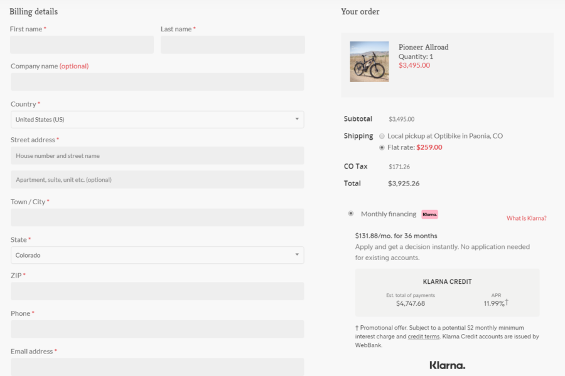
Task: Select the Monthly financing payment option
Action: (x=351, y=213)
